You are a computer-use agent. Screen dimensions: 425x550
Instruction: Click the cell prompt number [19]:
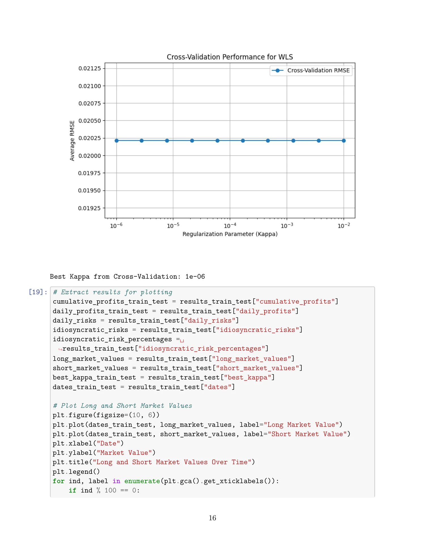tap(38, 292)
